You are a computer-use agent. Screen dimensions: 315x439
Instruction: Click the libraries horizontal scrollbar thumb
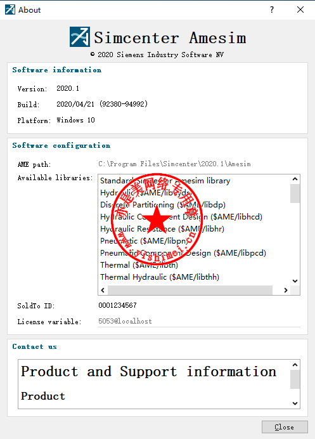click(190, 290)
